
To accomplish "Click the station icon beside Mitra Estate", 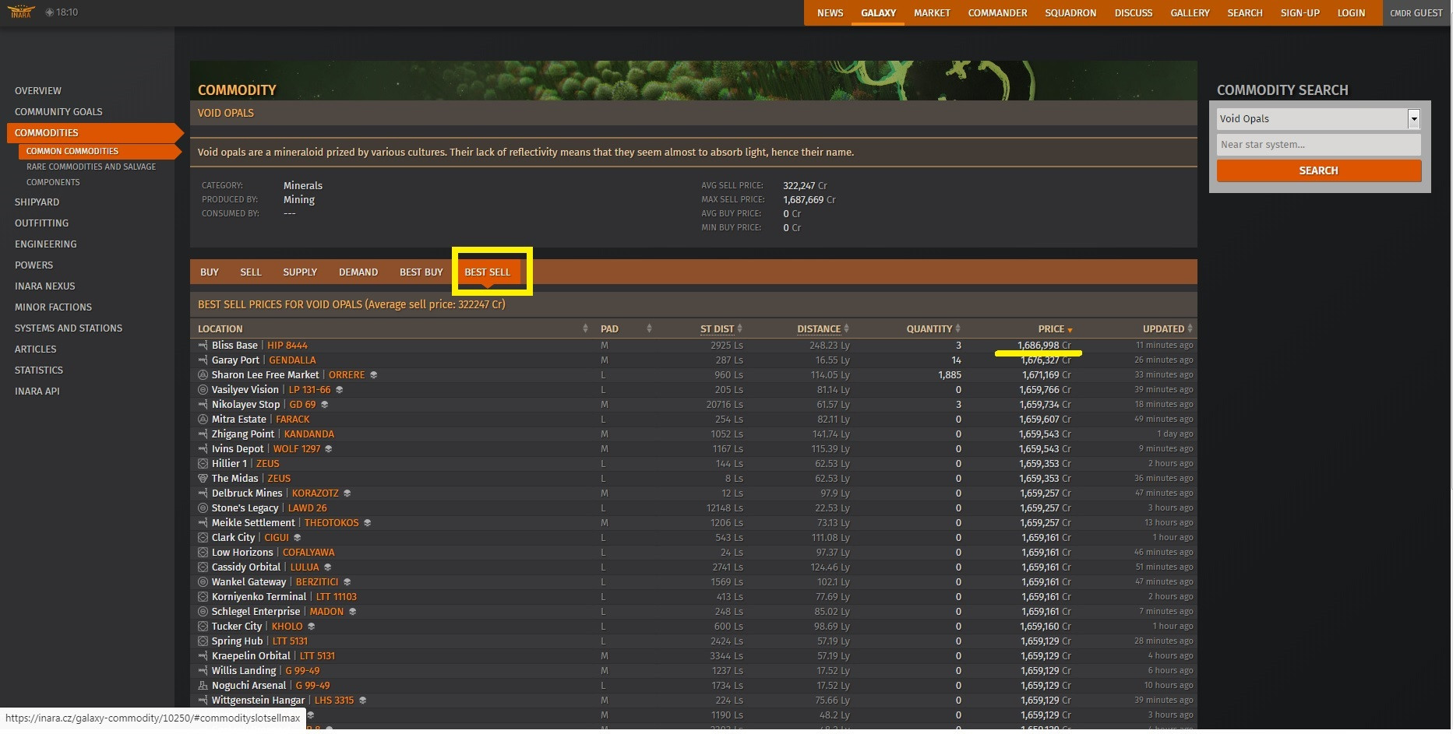I will click(x=203, y=420).
